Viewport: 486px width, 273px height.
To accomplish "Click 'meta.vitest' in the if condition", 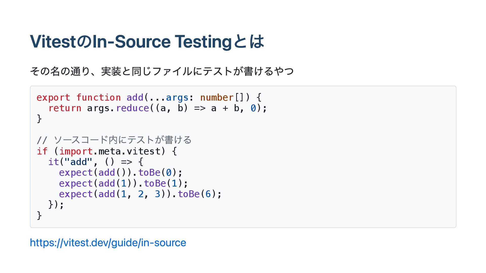I will 129,151.
